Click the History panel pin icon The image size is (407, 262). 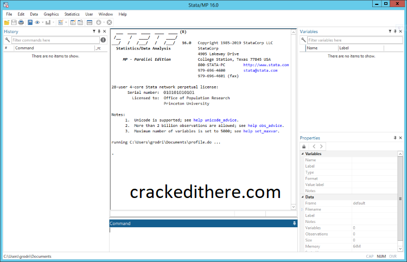tap(99, 31)
